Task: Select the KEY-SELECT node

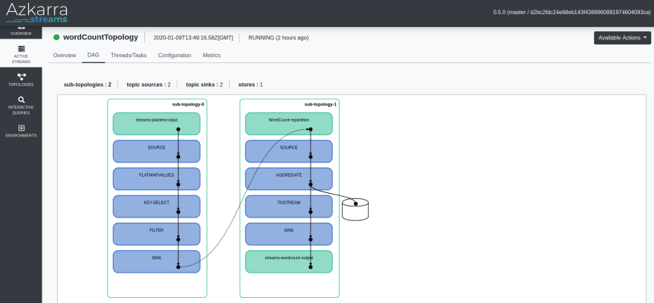Action: 156,206
